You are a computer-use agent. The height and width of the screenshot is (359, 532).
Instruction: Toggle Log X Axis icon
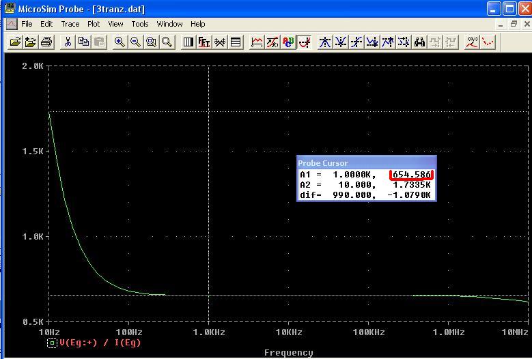point(188,42)
